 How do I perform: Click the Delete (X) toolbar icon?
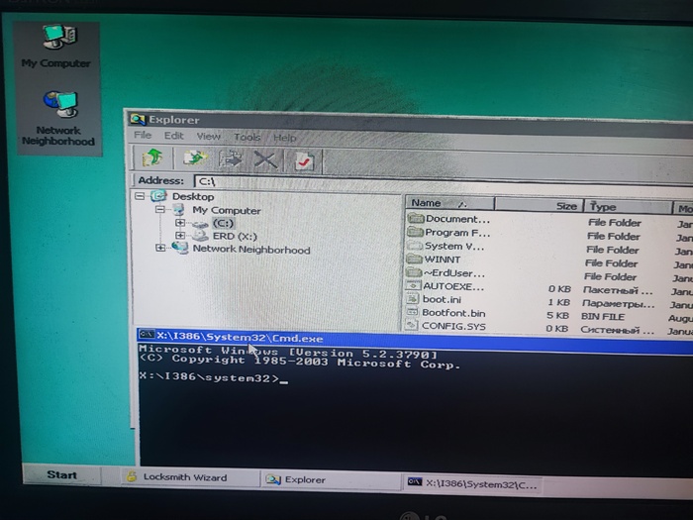[x=265, y=159]
